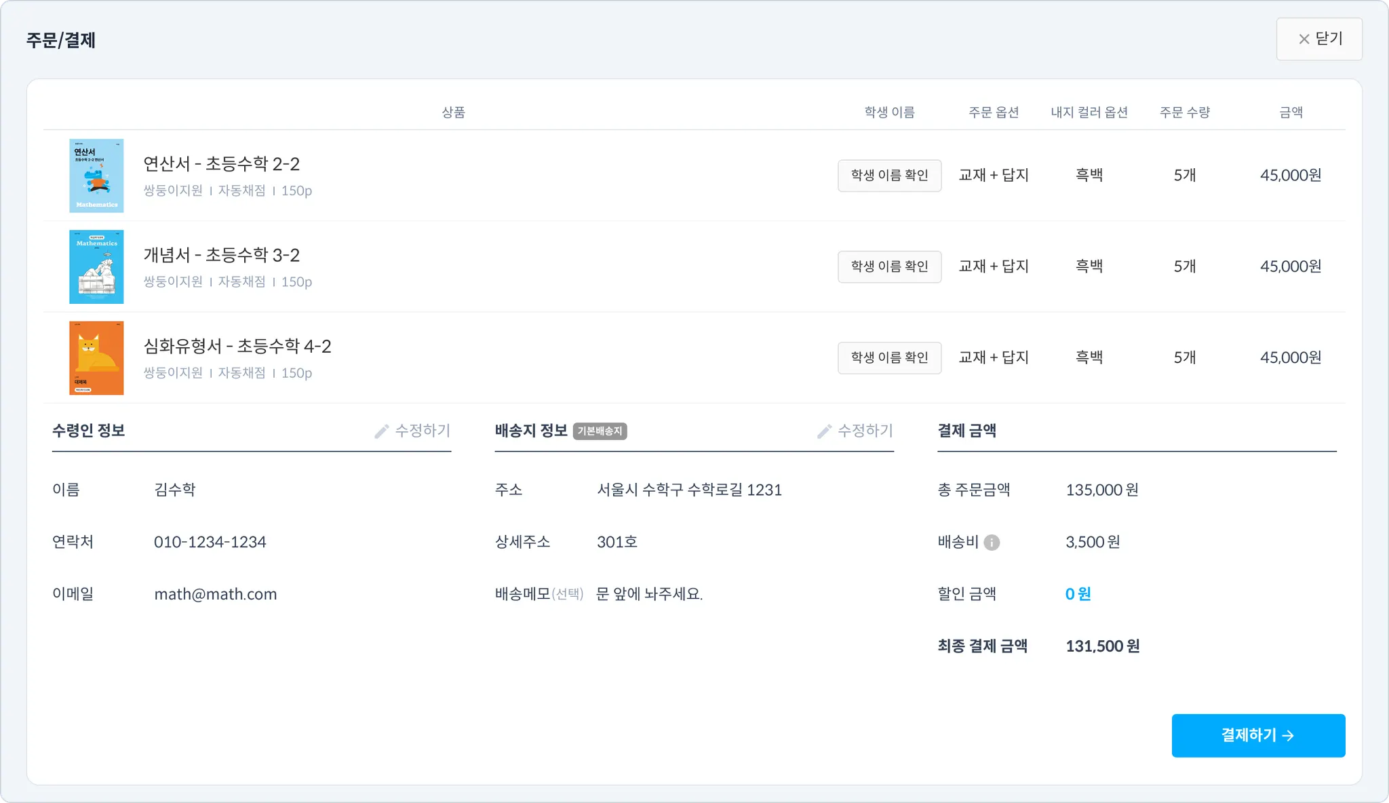This screenshot has width=1389, height=803.
Task: Click the 주문 수량 column header
Action: pyautogui.click(x=1184, y=112)
